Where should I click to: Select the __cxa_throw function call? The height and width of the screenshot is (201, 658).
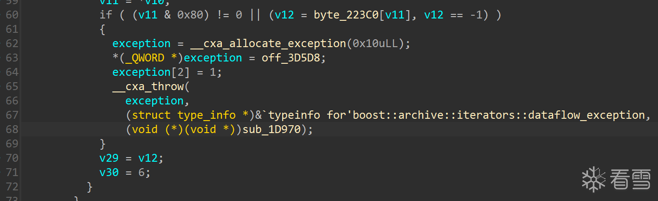click(148, 86)
